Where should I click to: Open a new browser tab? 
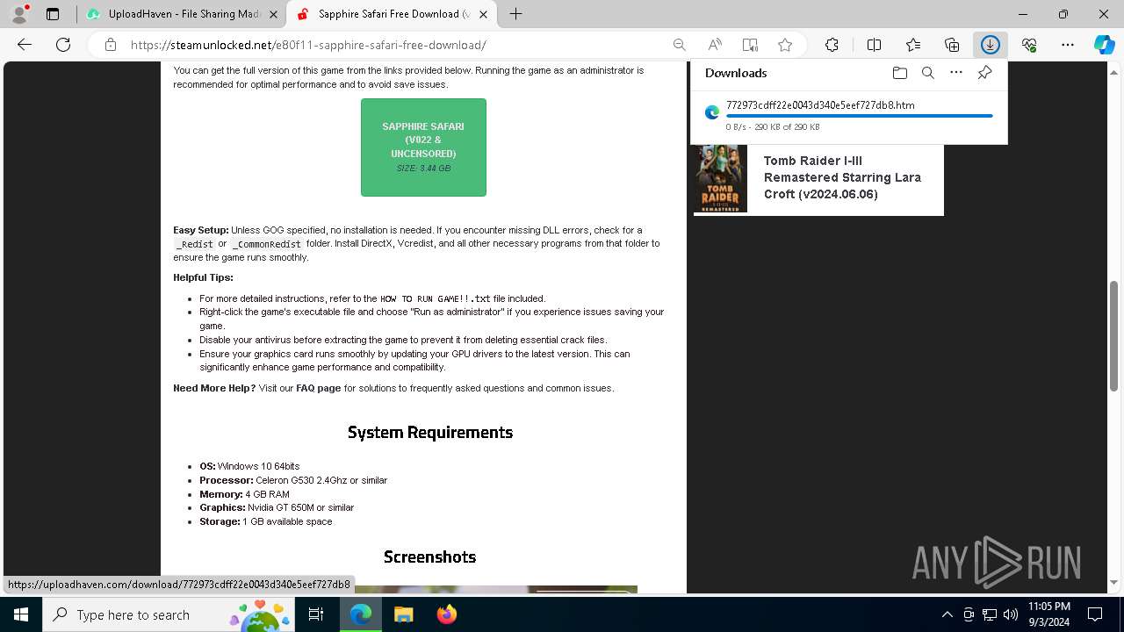516,14
